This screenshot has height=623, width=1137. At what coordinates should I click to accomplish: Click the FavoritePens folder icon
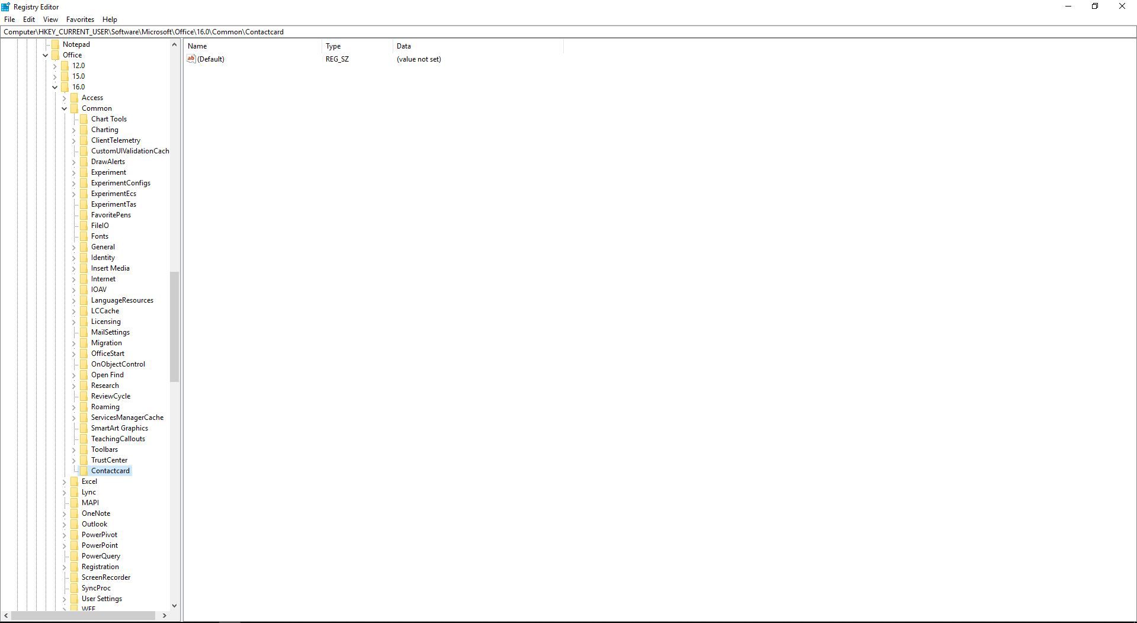point(83,215)
